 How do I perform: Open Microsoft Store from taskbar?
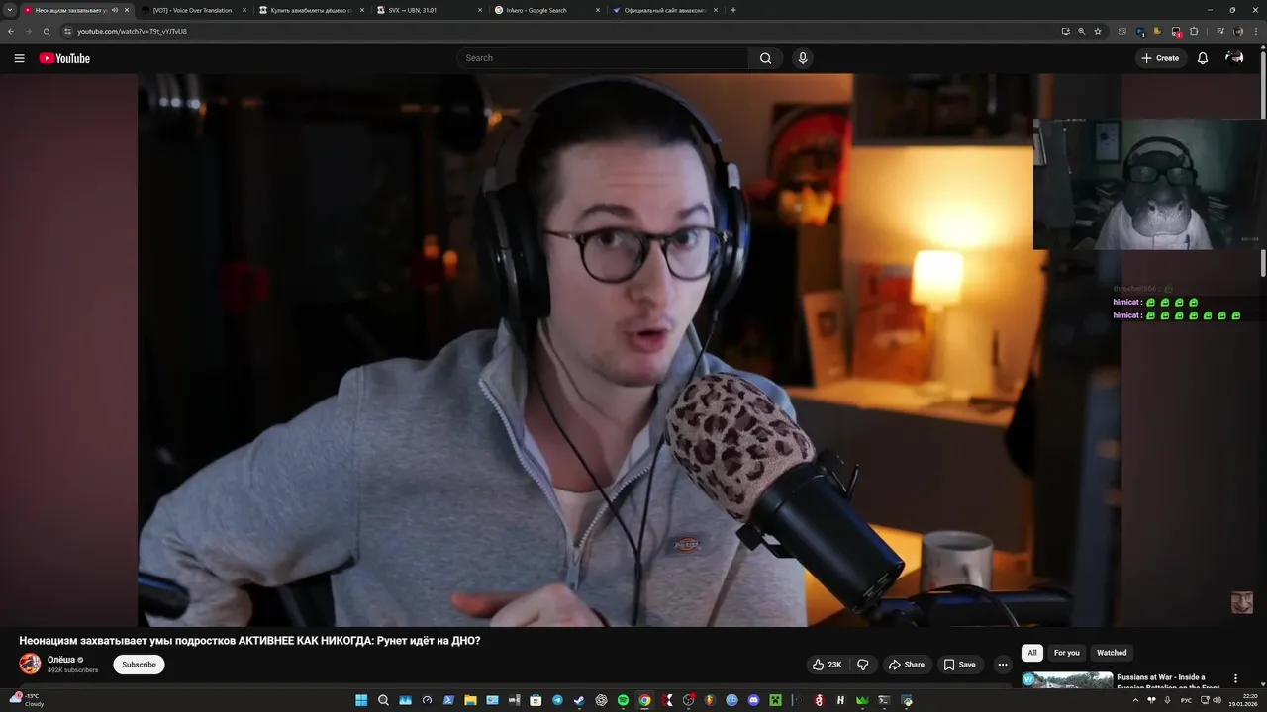point(536,700)
